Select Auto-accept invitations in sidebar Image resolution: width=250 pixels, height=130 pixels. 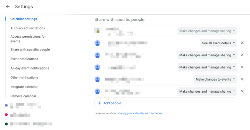click(x=28, y=28)
